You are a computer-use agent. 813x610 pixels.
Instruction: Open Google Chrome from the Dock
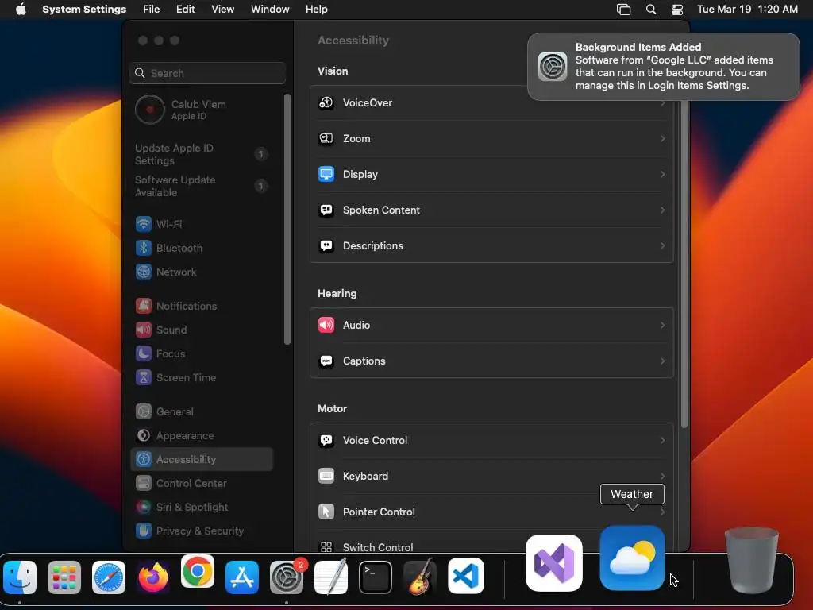pyautogui.click(x=198, y=571)
